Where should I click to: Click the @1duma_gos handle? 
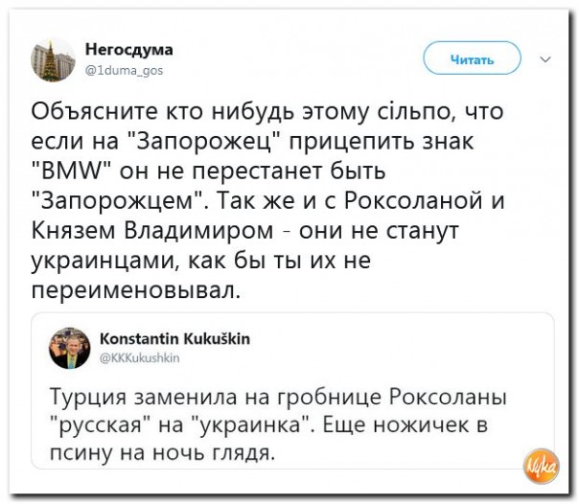(125, 70)
